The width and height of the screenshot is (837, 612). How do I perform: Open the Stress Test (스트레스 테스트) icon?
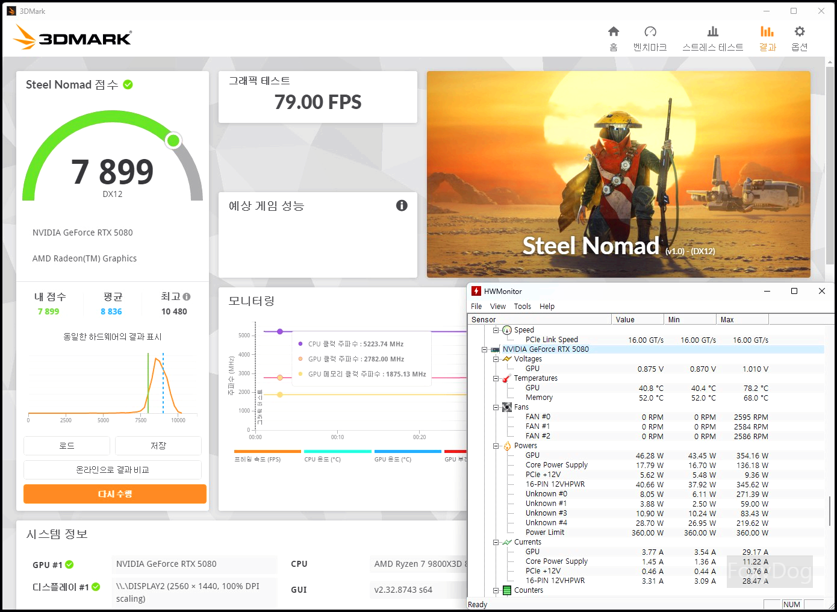click(713, 31)
